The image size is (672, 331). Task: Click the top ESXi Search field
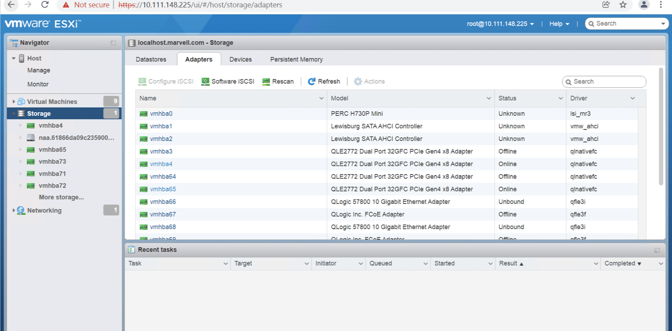coord(626,24)
